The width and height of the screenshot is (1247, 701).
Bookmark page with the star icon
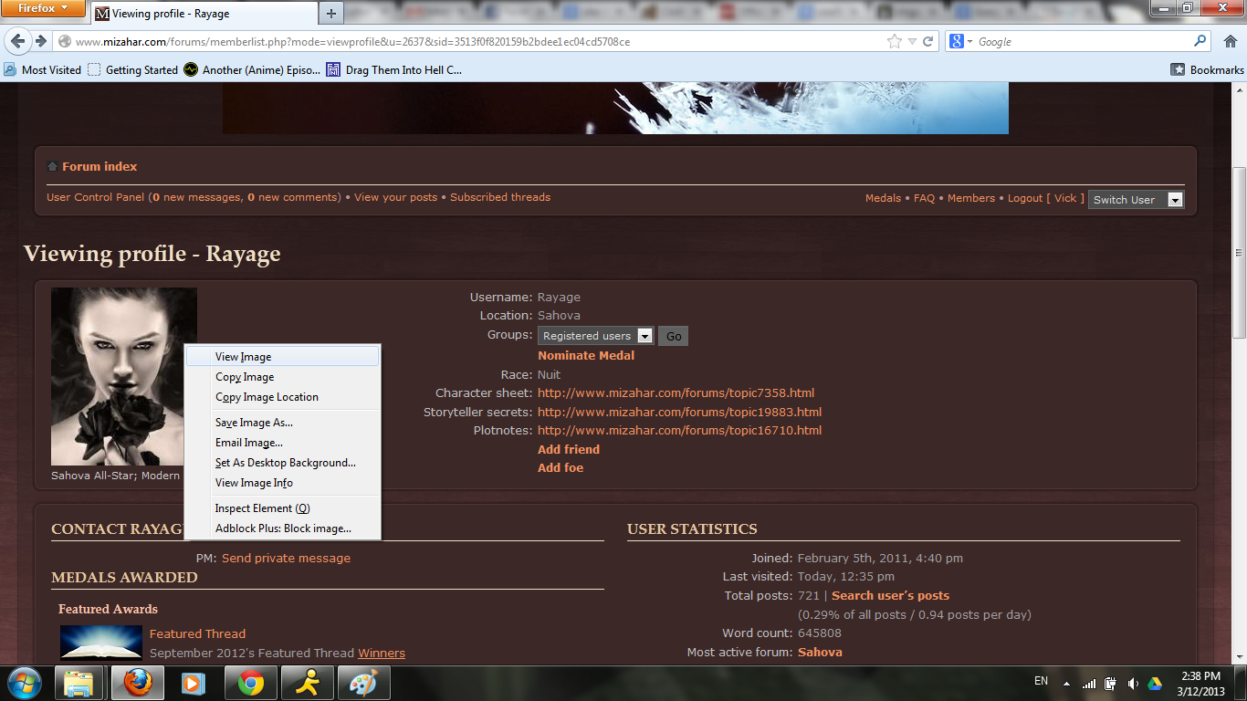(x=895, y=41)
